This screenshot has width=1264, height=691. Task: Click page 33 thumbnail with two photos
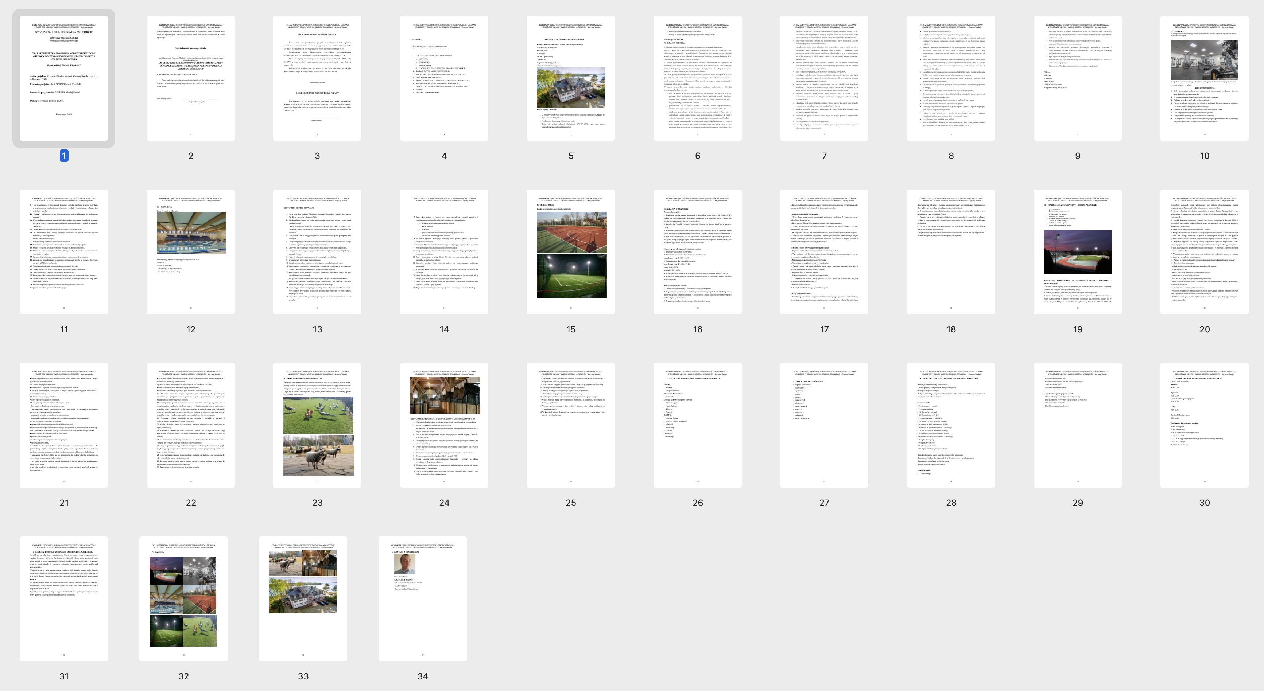click(x=303, y=598)
